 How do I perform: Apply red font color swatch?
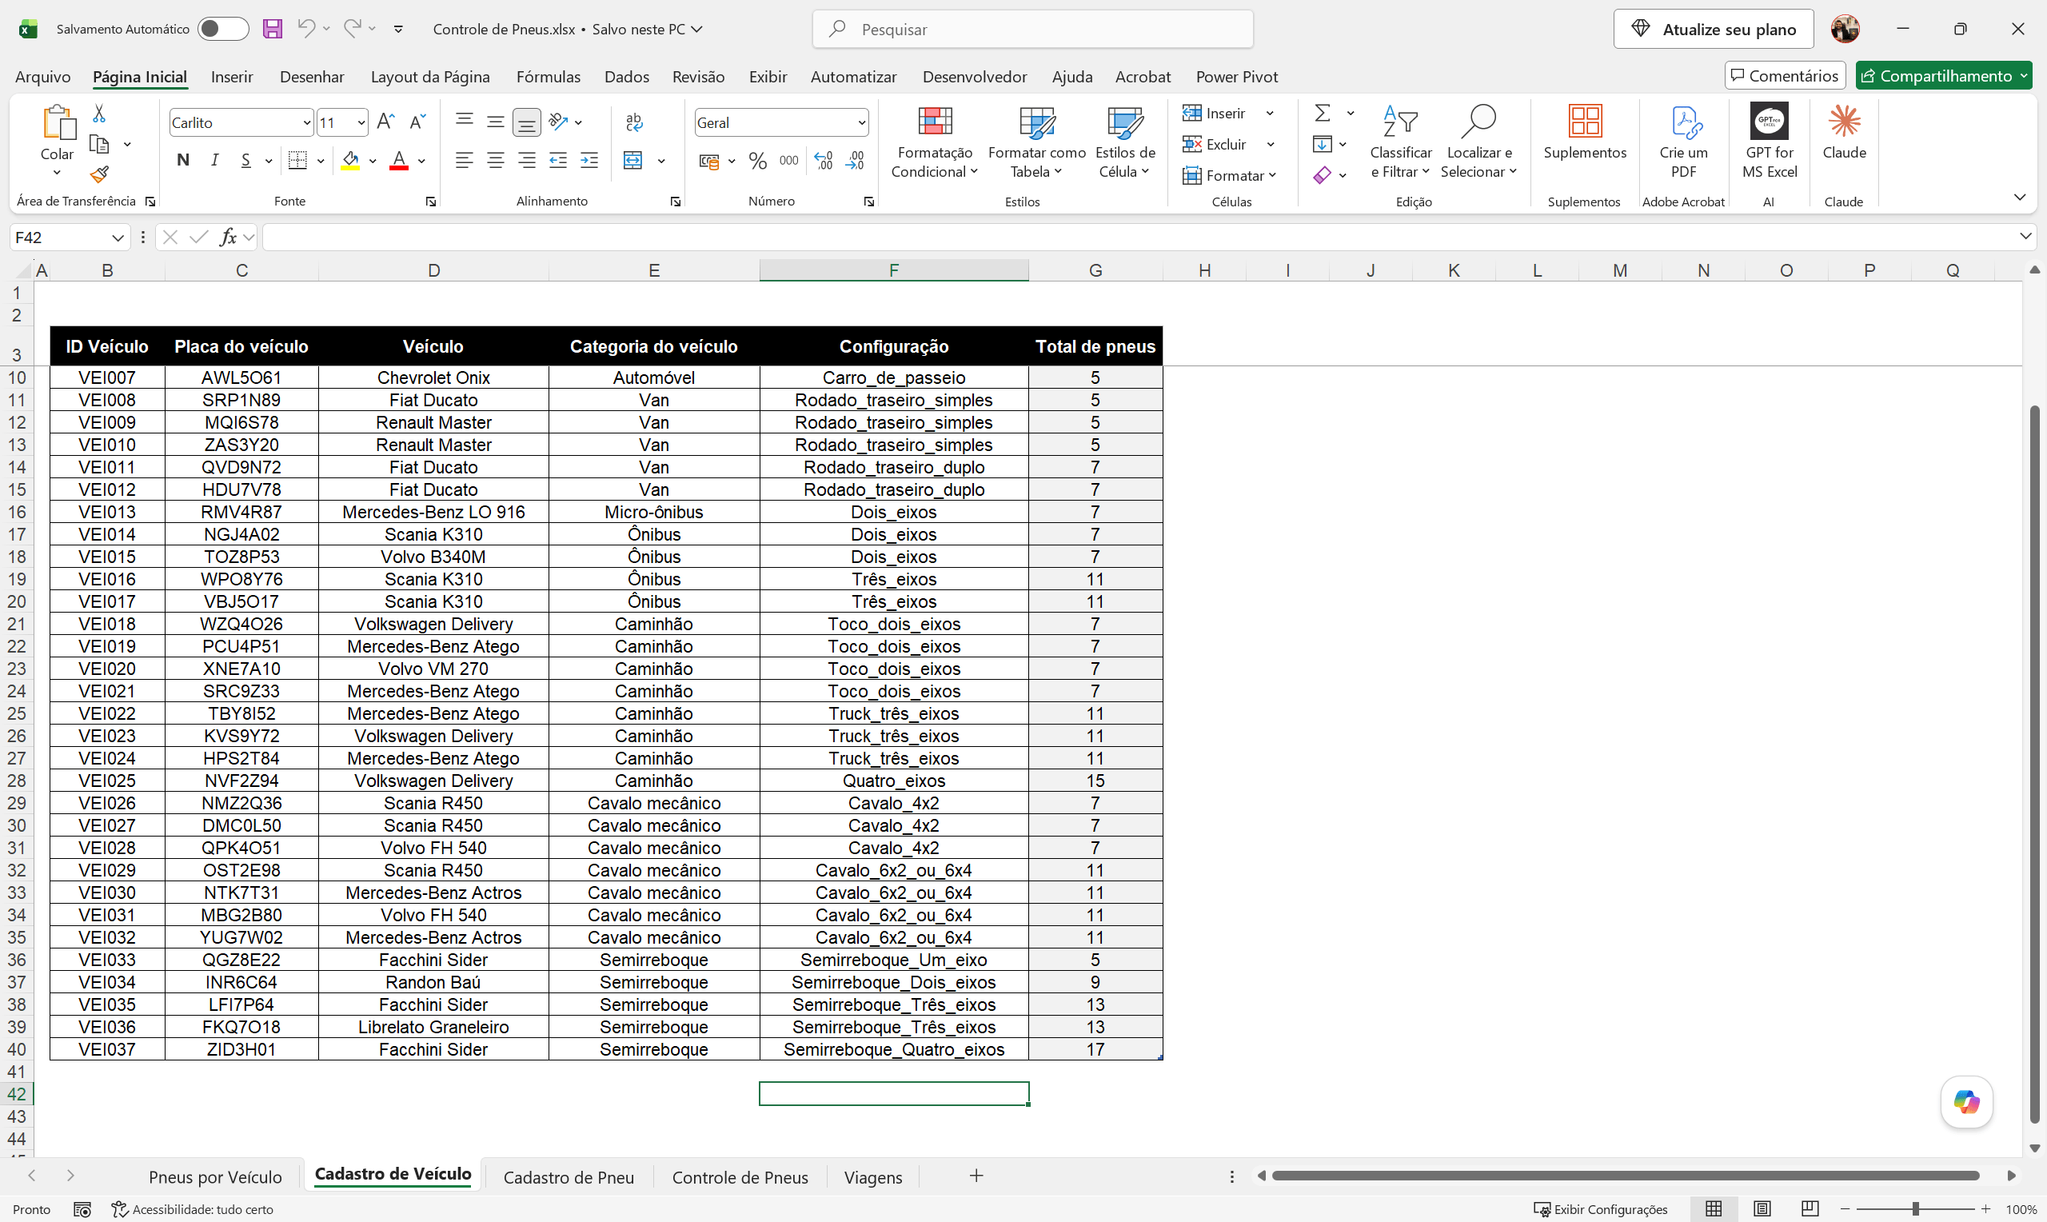click(399, 160)
